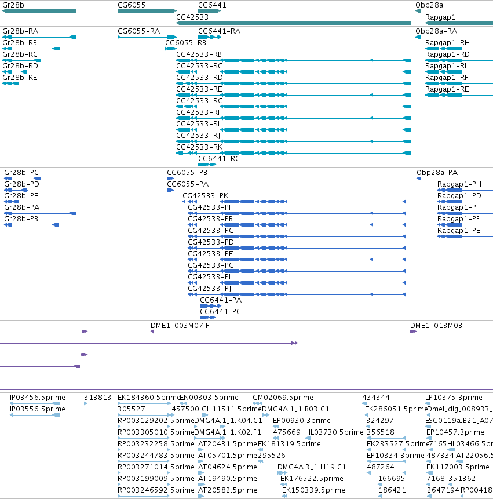Click feature DME1-003M07.F
The height and width of the screenshot is (499, 493).
(180, 326)
